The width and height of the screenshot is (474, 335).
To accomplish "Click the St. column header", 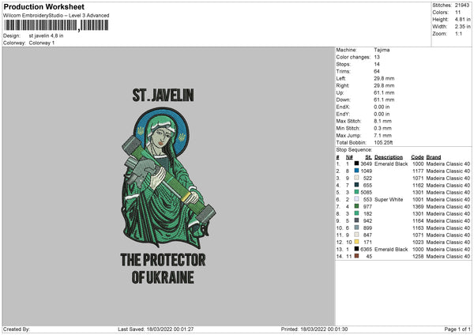I will 368,156.
